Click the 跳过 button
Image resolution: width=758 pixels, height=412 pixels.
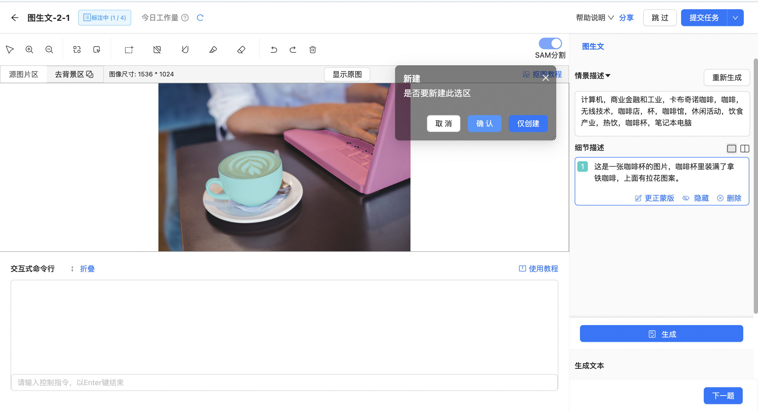(660, 18)
